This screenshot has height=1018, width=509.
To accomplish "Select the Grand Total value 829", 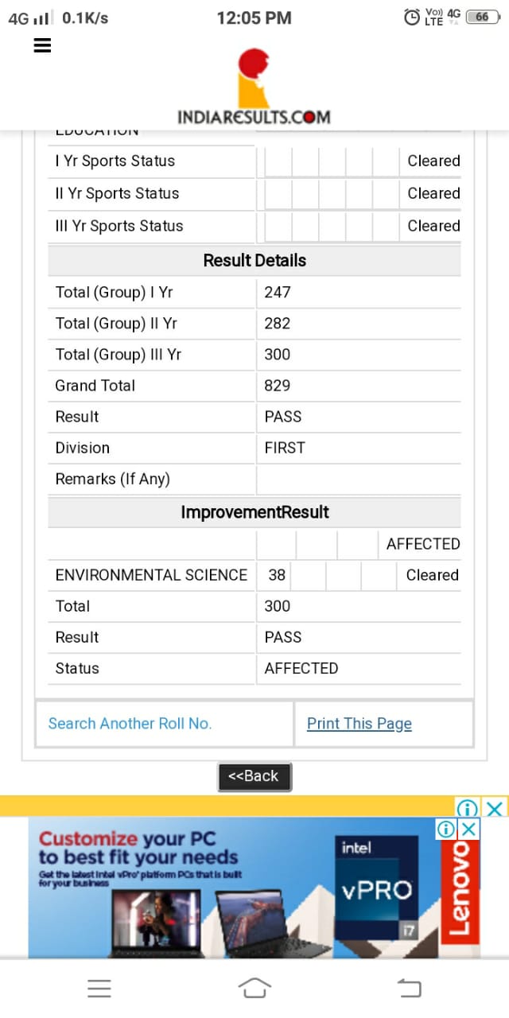I will (278, 386).
